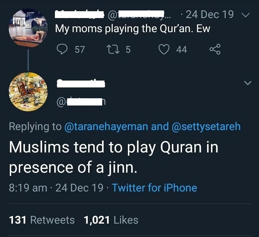
Task: Show who gave the 1,021 Likes
Action: (x=111, y=220)
